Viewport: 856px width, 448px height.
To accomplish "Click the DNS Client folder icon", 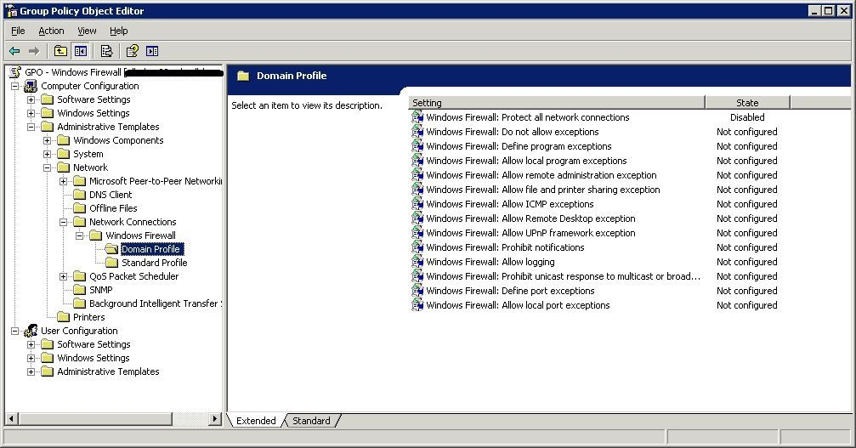I will (80, 195).
